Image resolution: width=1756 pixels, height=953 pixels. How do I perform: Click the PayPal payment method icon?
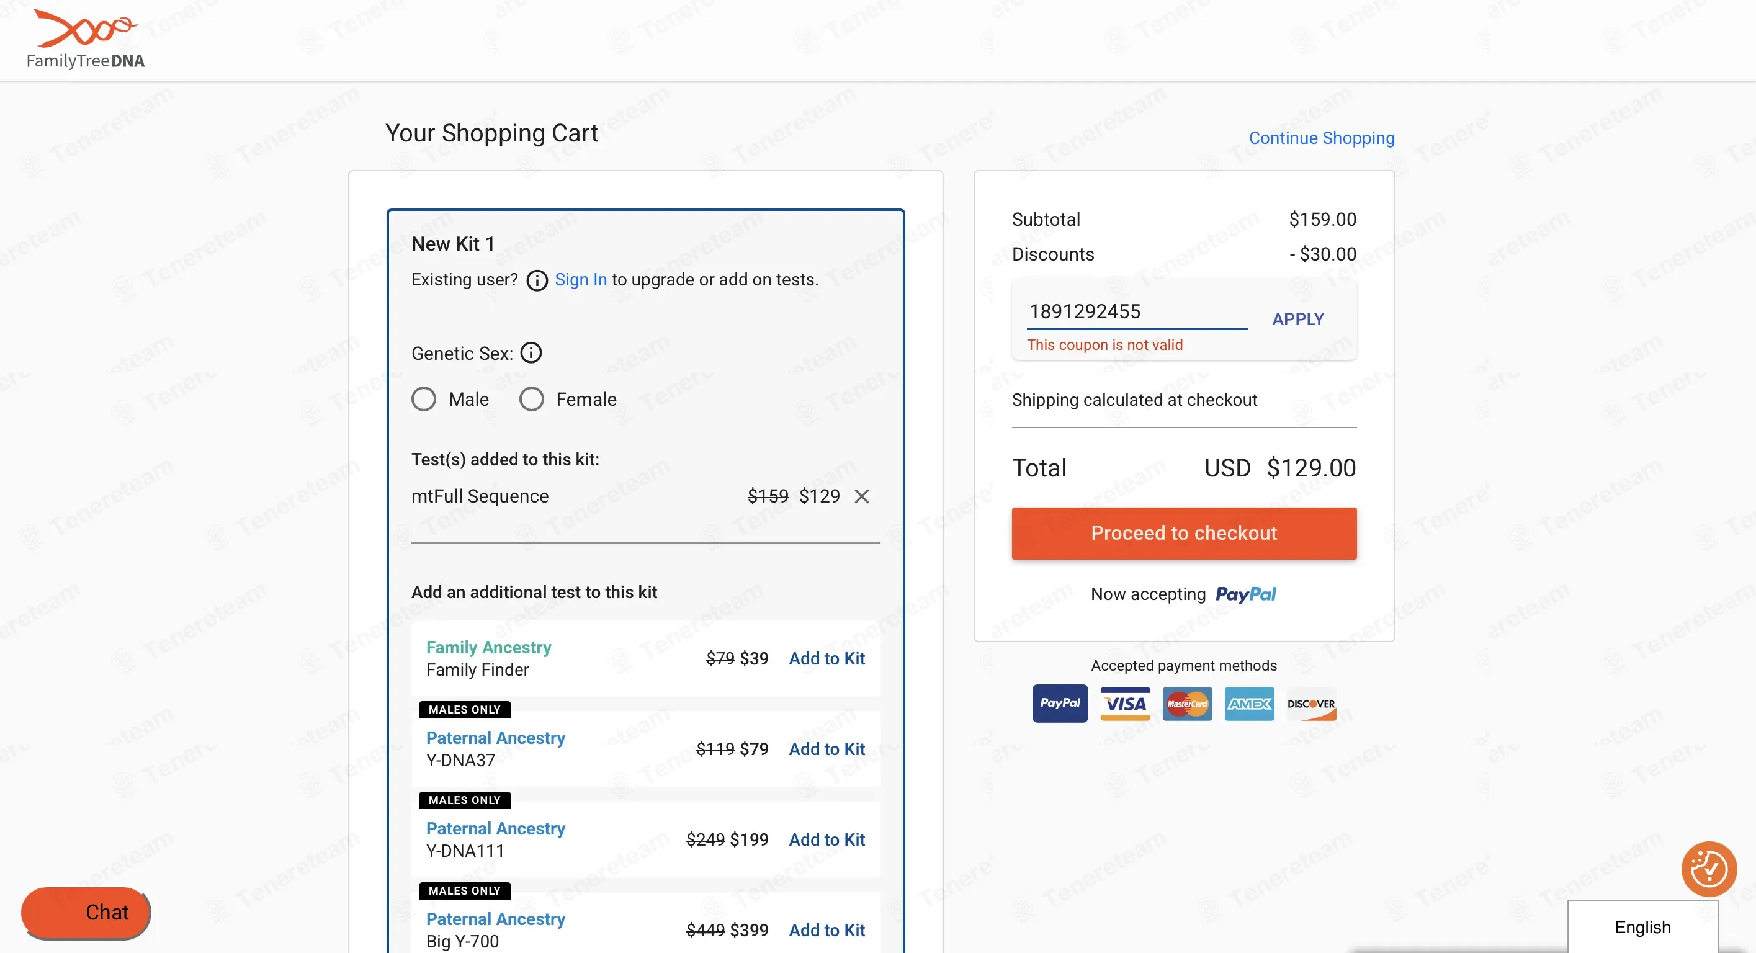tap(1060, 704)
